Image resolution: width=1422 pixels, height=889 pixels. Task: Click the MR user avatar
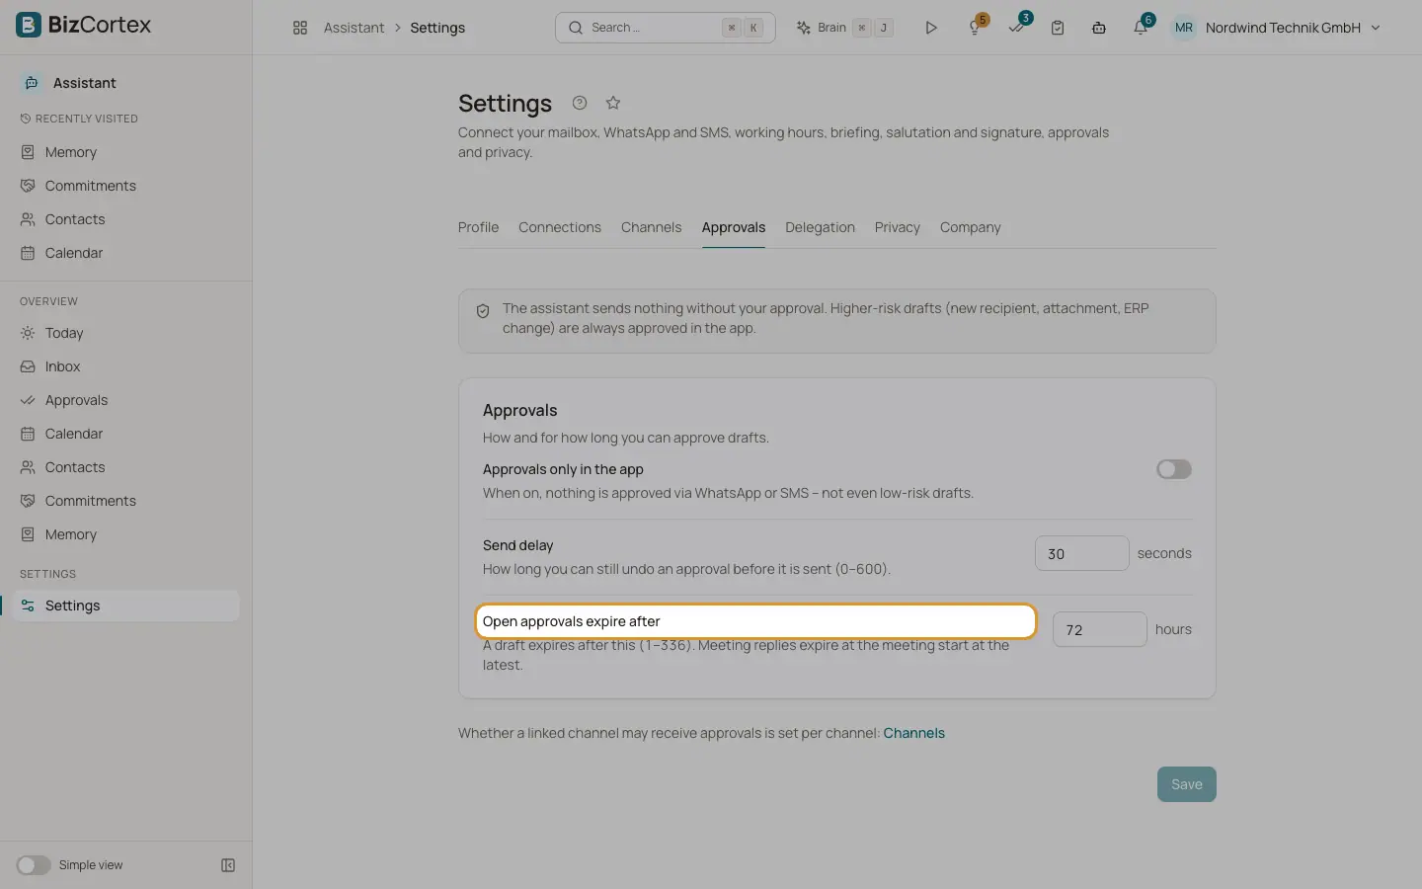pos(1183,28)
